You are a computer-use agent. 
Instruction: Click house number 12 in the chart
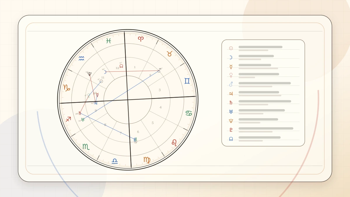pos(117,68)
